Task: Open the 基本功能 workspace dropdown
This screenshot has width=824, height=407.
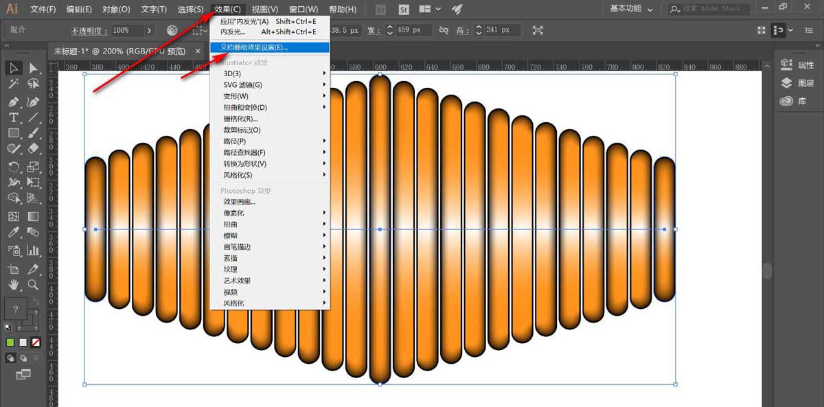Action: 630,9
